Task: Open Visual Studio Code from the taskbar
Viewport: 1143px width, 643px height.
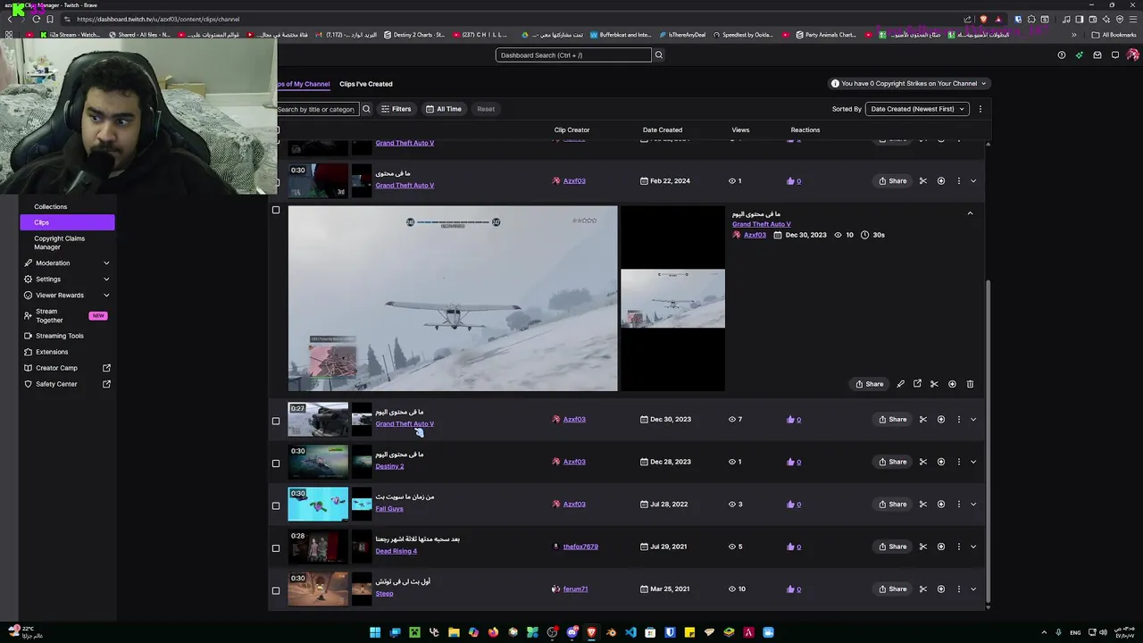Action: [630, 632]
